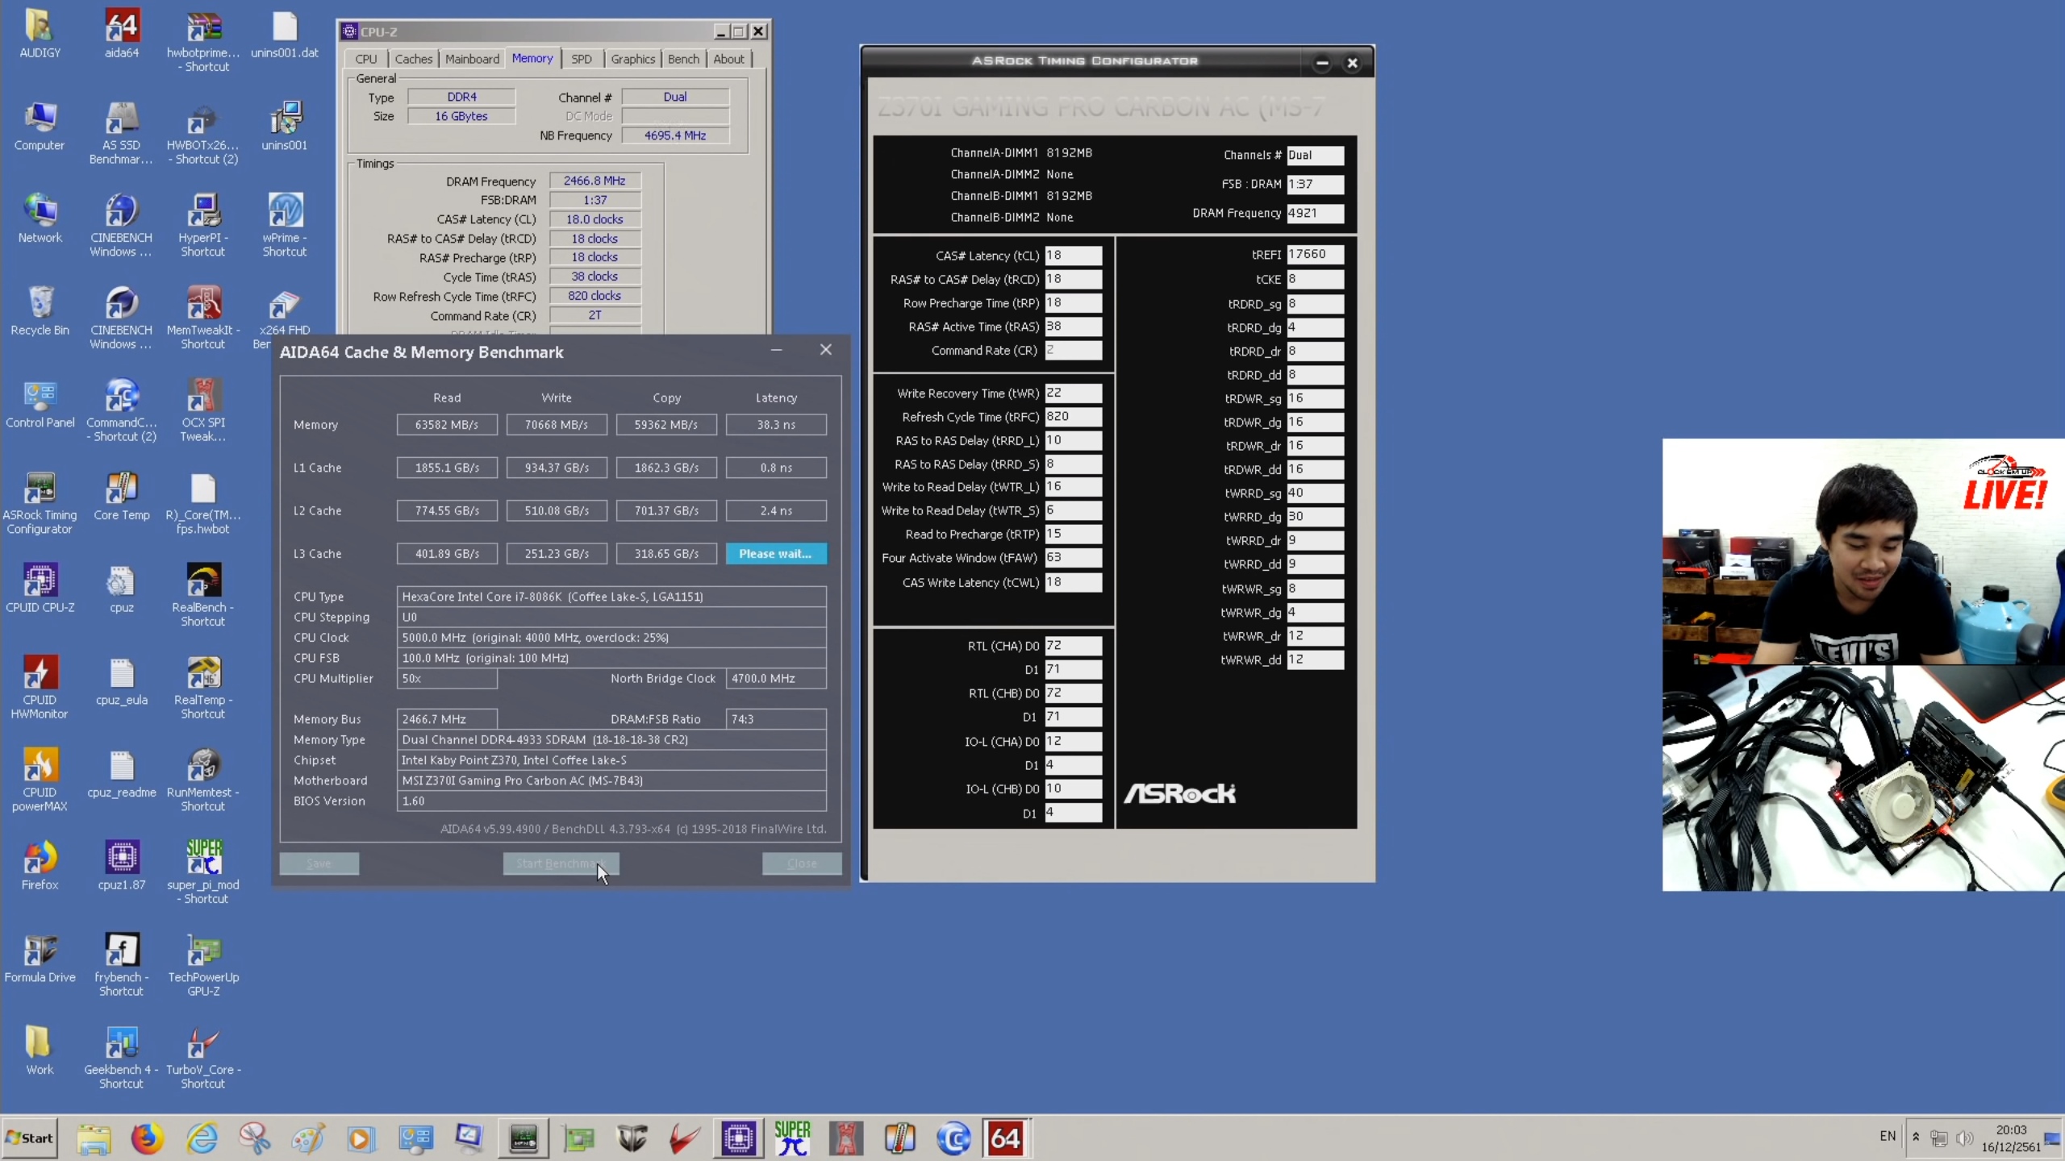Click the Save button in AIDA64
Screen dimensions: 2065x1161
tap(319, 863)
